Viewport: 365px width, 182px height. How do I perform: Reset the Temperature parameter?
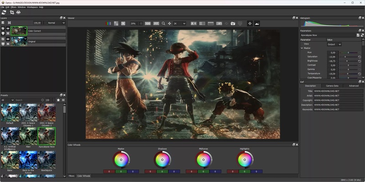(x=360, y=74)
